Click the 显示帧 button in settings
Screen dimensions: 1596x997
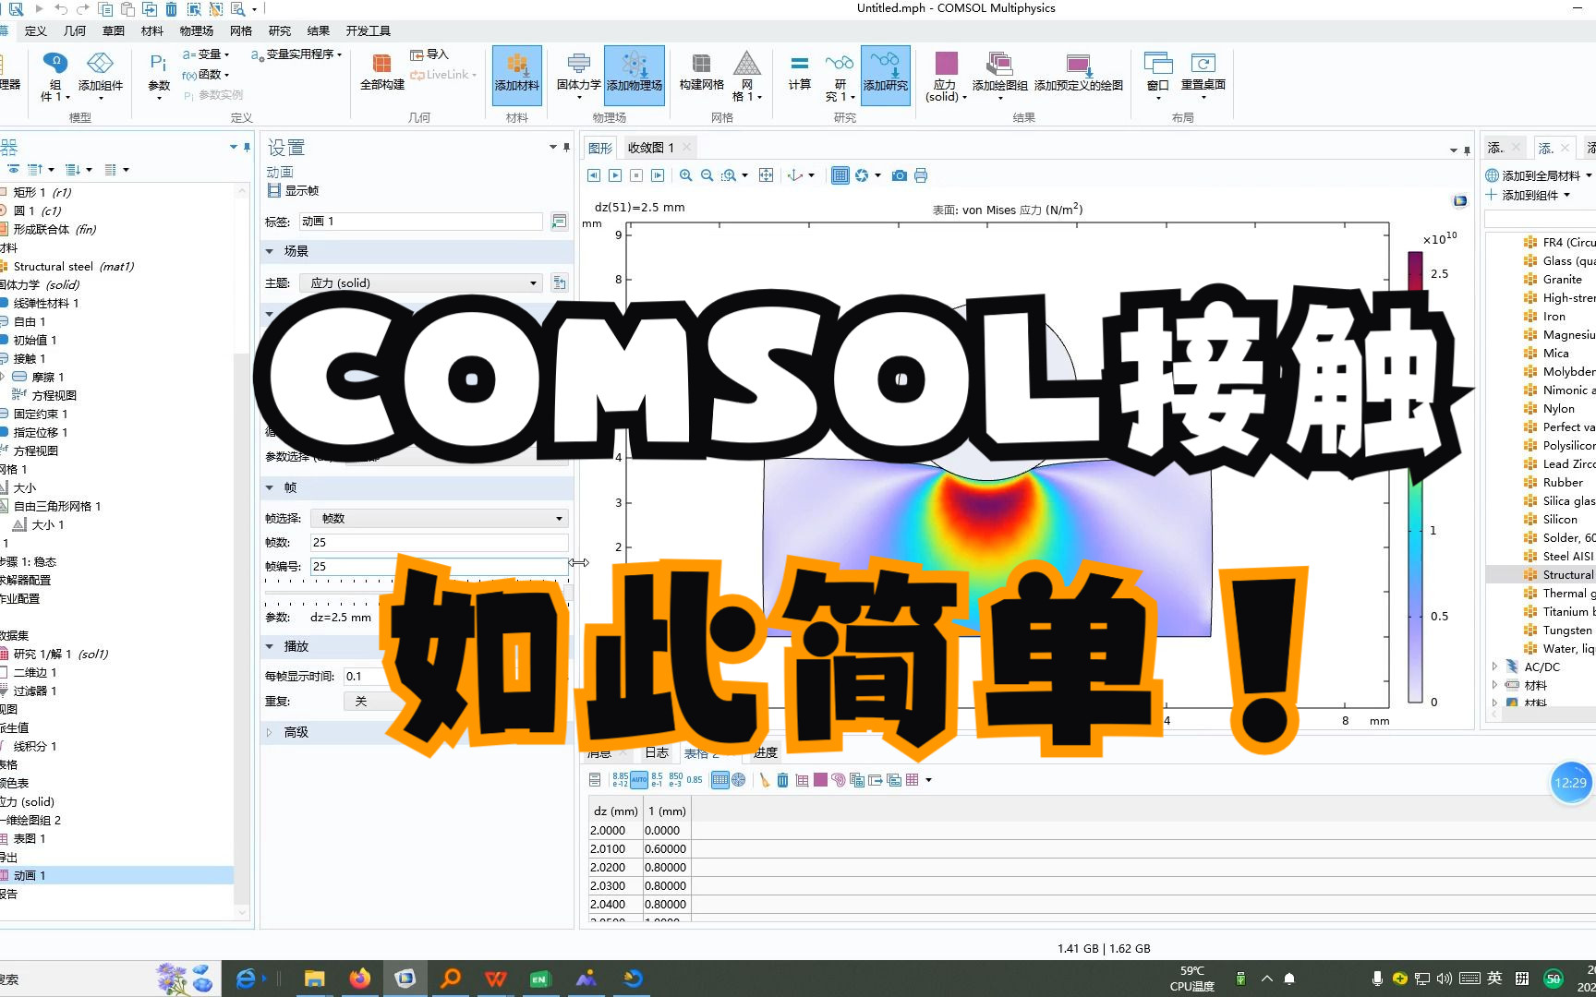pos(293,190)
